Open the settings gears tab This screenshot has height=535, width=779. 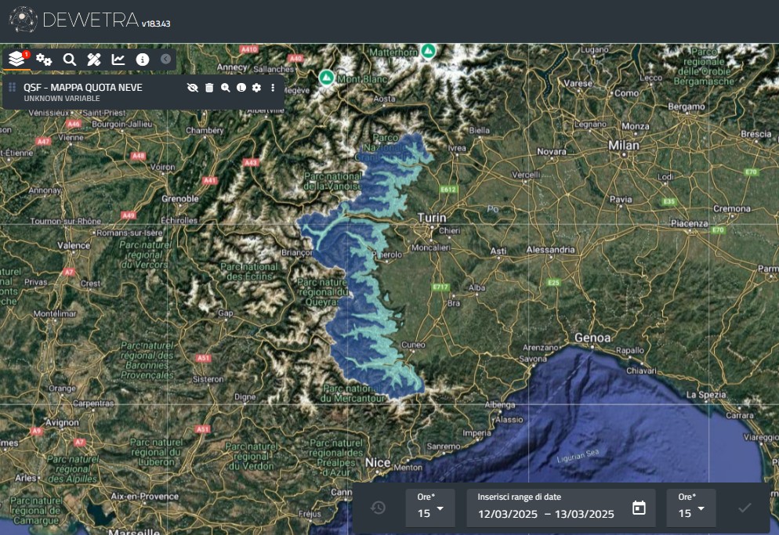tap(44, 60)
